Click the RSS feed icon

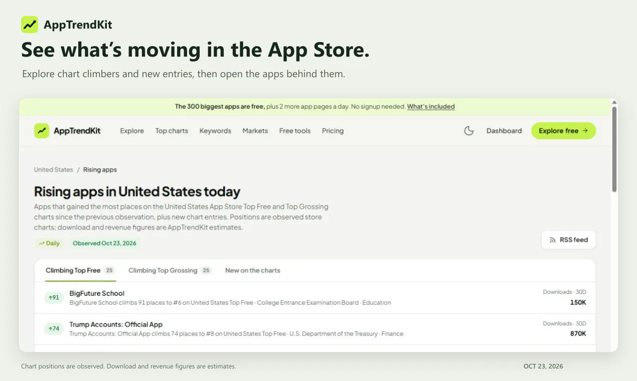tap(553, 240)
